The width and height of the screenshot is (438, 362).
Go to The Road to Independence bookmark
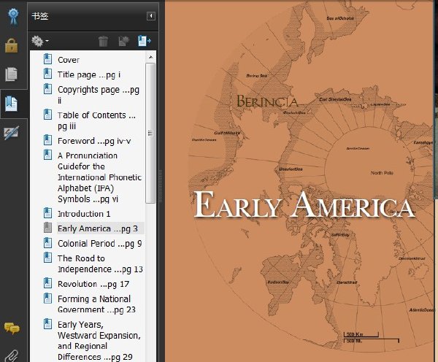[100, 263]
